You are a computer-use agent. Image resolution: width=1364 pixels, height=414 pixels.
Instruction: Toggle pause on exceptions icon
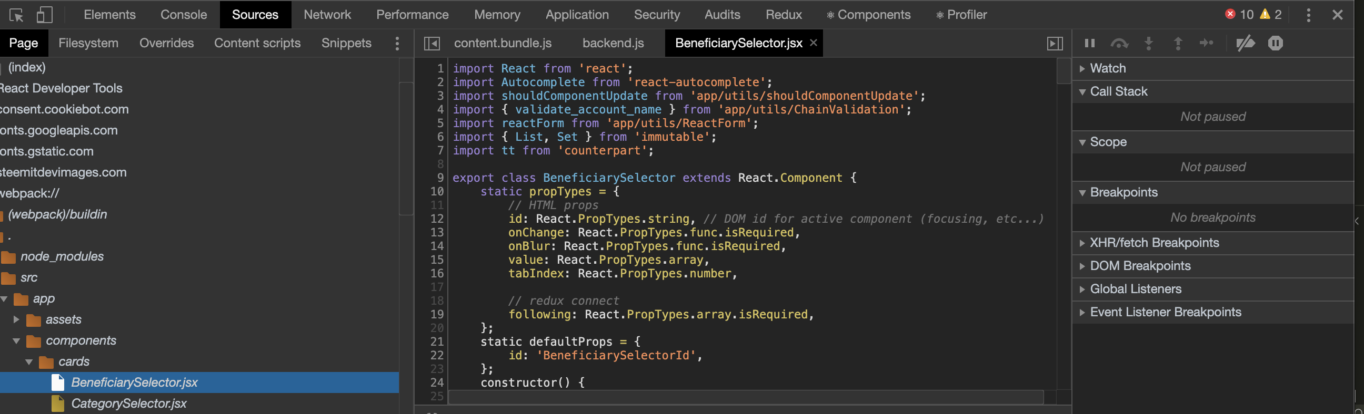tap(1276, 44)
